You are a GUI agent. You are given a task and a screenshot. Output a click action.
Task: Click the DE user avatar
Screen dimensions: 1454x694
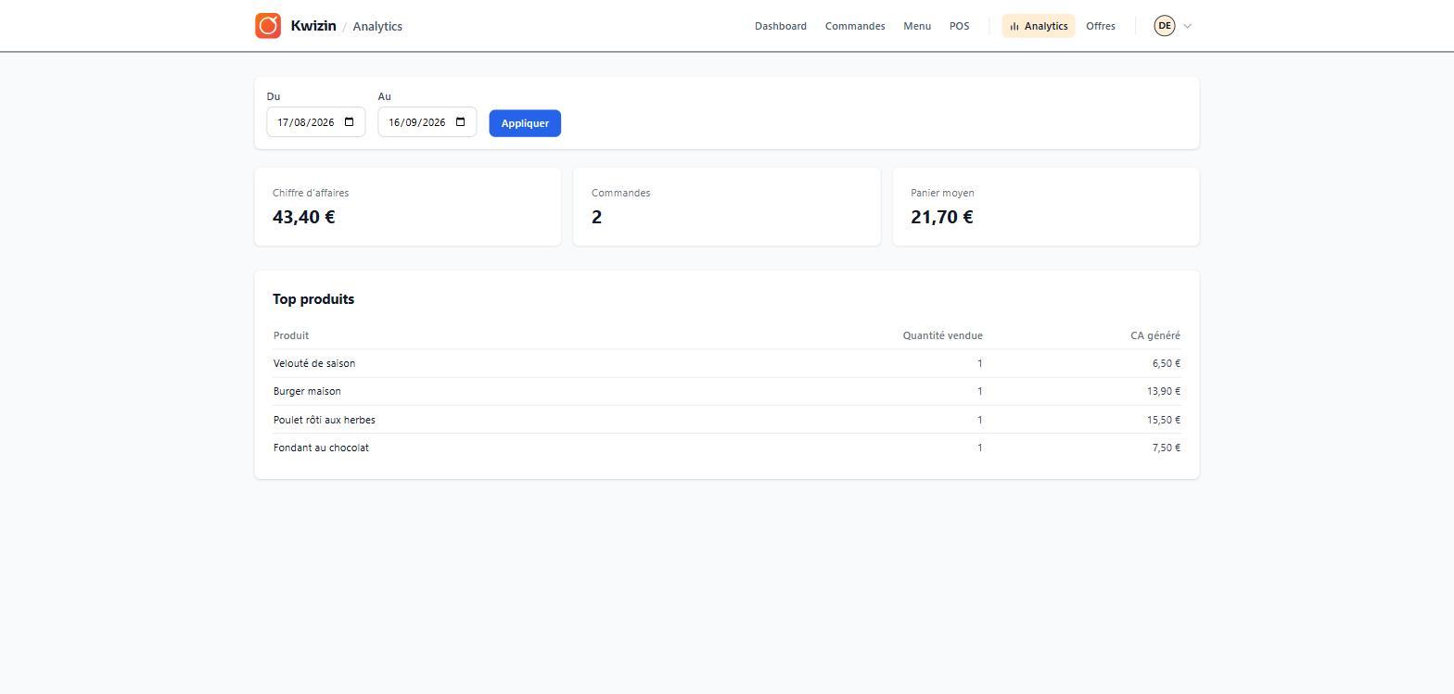click(x=1164, y=26)
